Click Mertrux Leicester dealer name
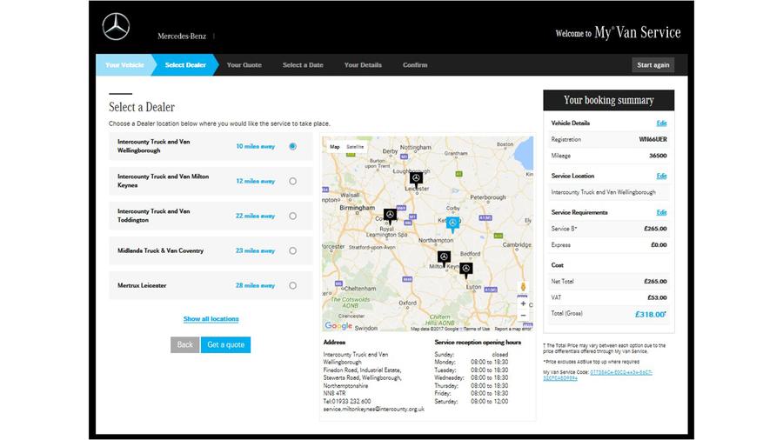This screenshot has height=440, width=783. point(142,286)
